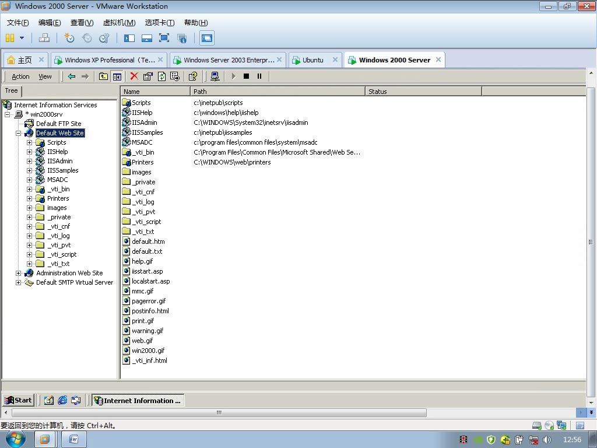Click the Stop item square icon

coord(247,76)
